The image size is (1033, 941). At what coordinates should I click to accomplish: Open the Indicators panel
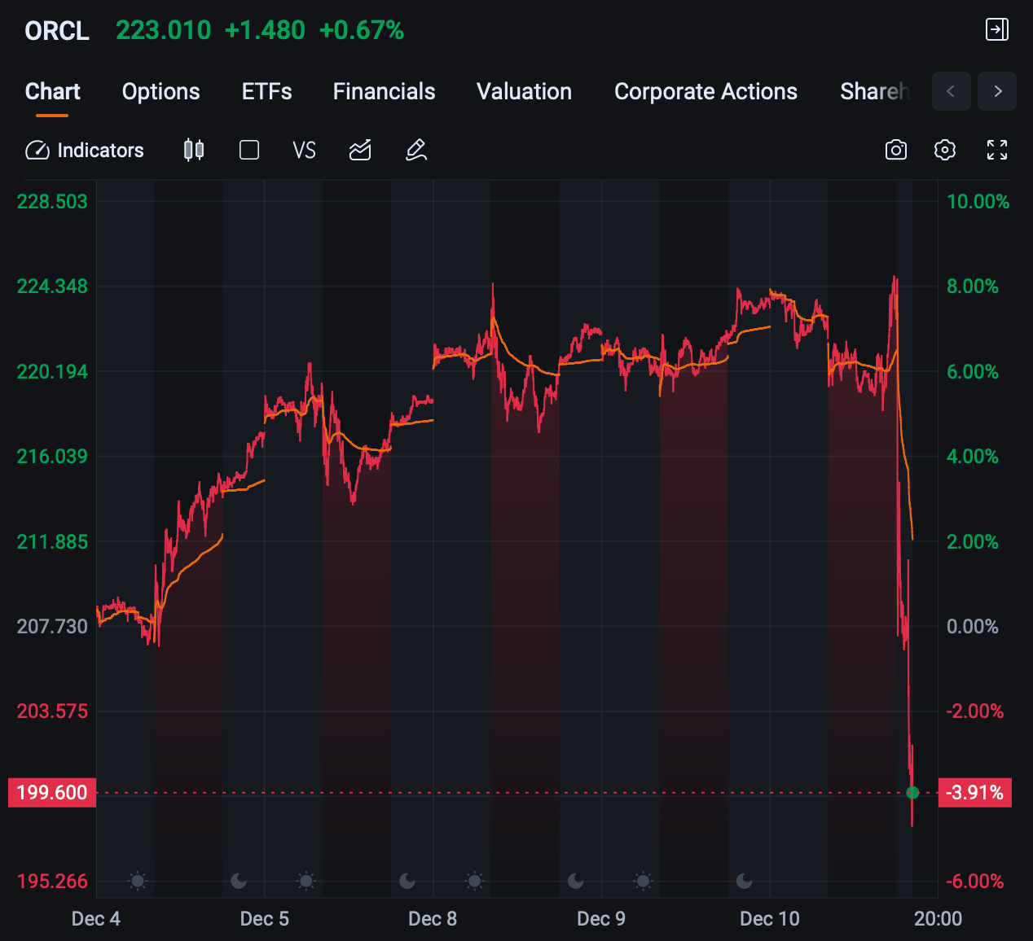pos(85,151)
